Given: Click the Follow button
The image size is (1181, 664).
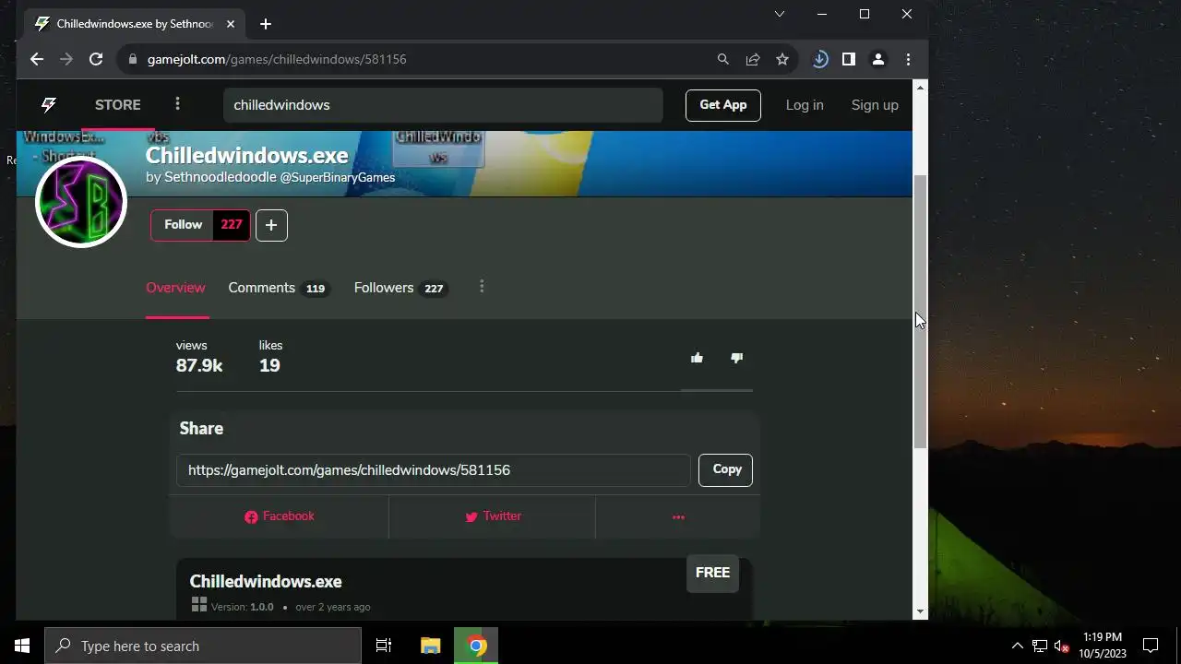Looking at the screenshot, I should tap(183, 225).
